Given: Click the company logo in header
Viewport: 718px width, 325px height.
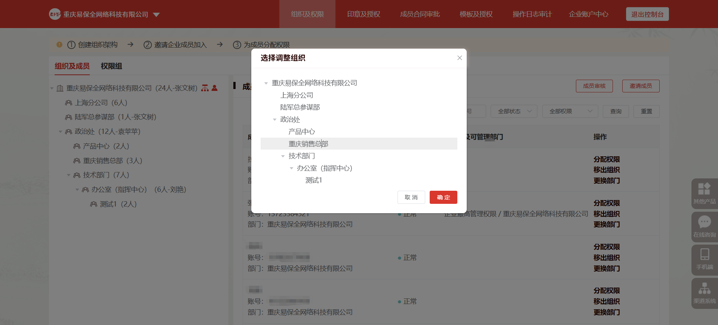Looking at the screenshot, I should (55, 14).
